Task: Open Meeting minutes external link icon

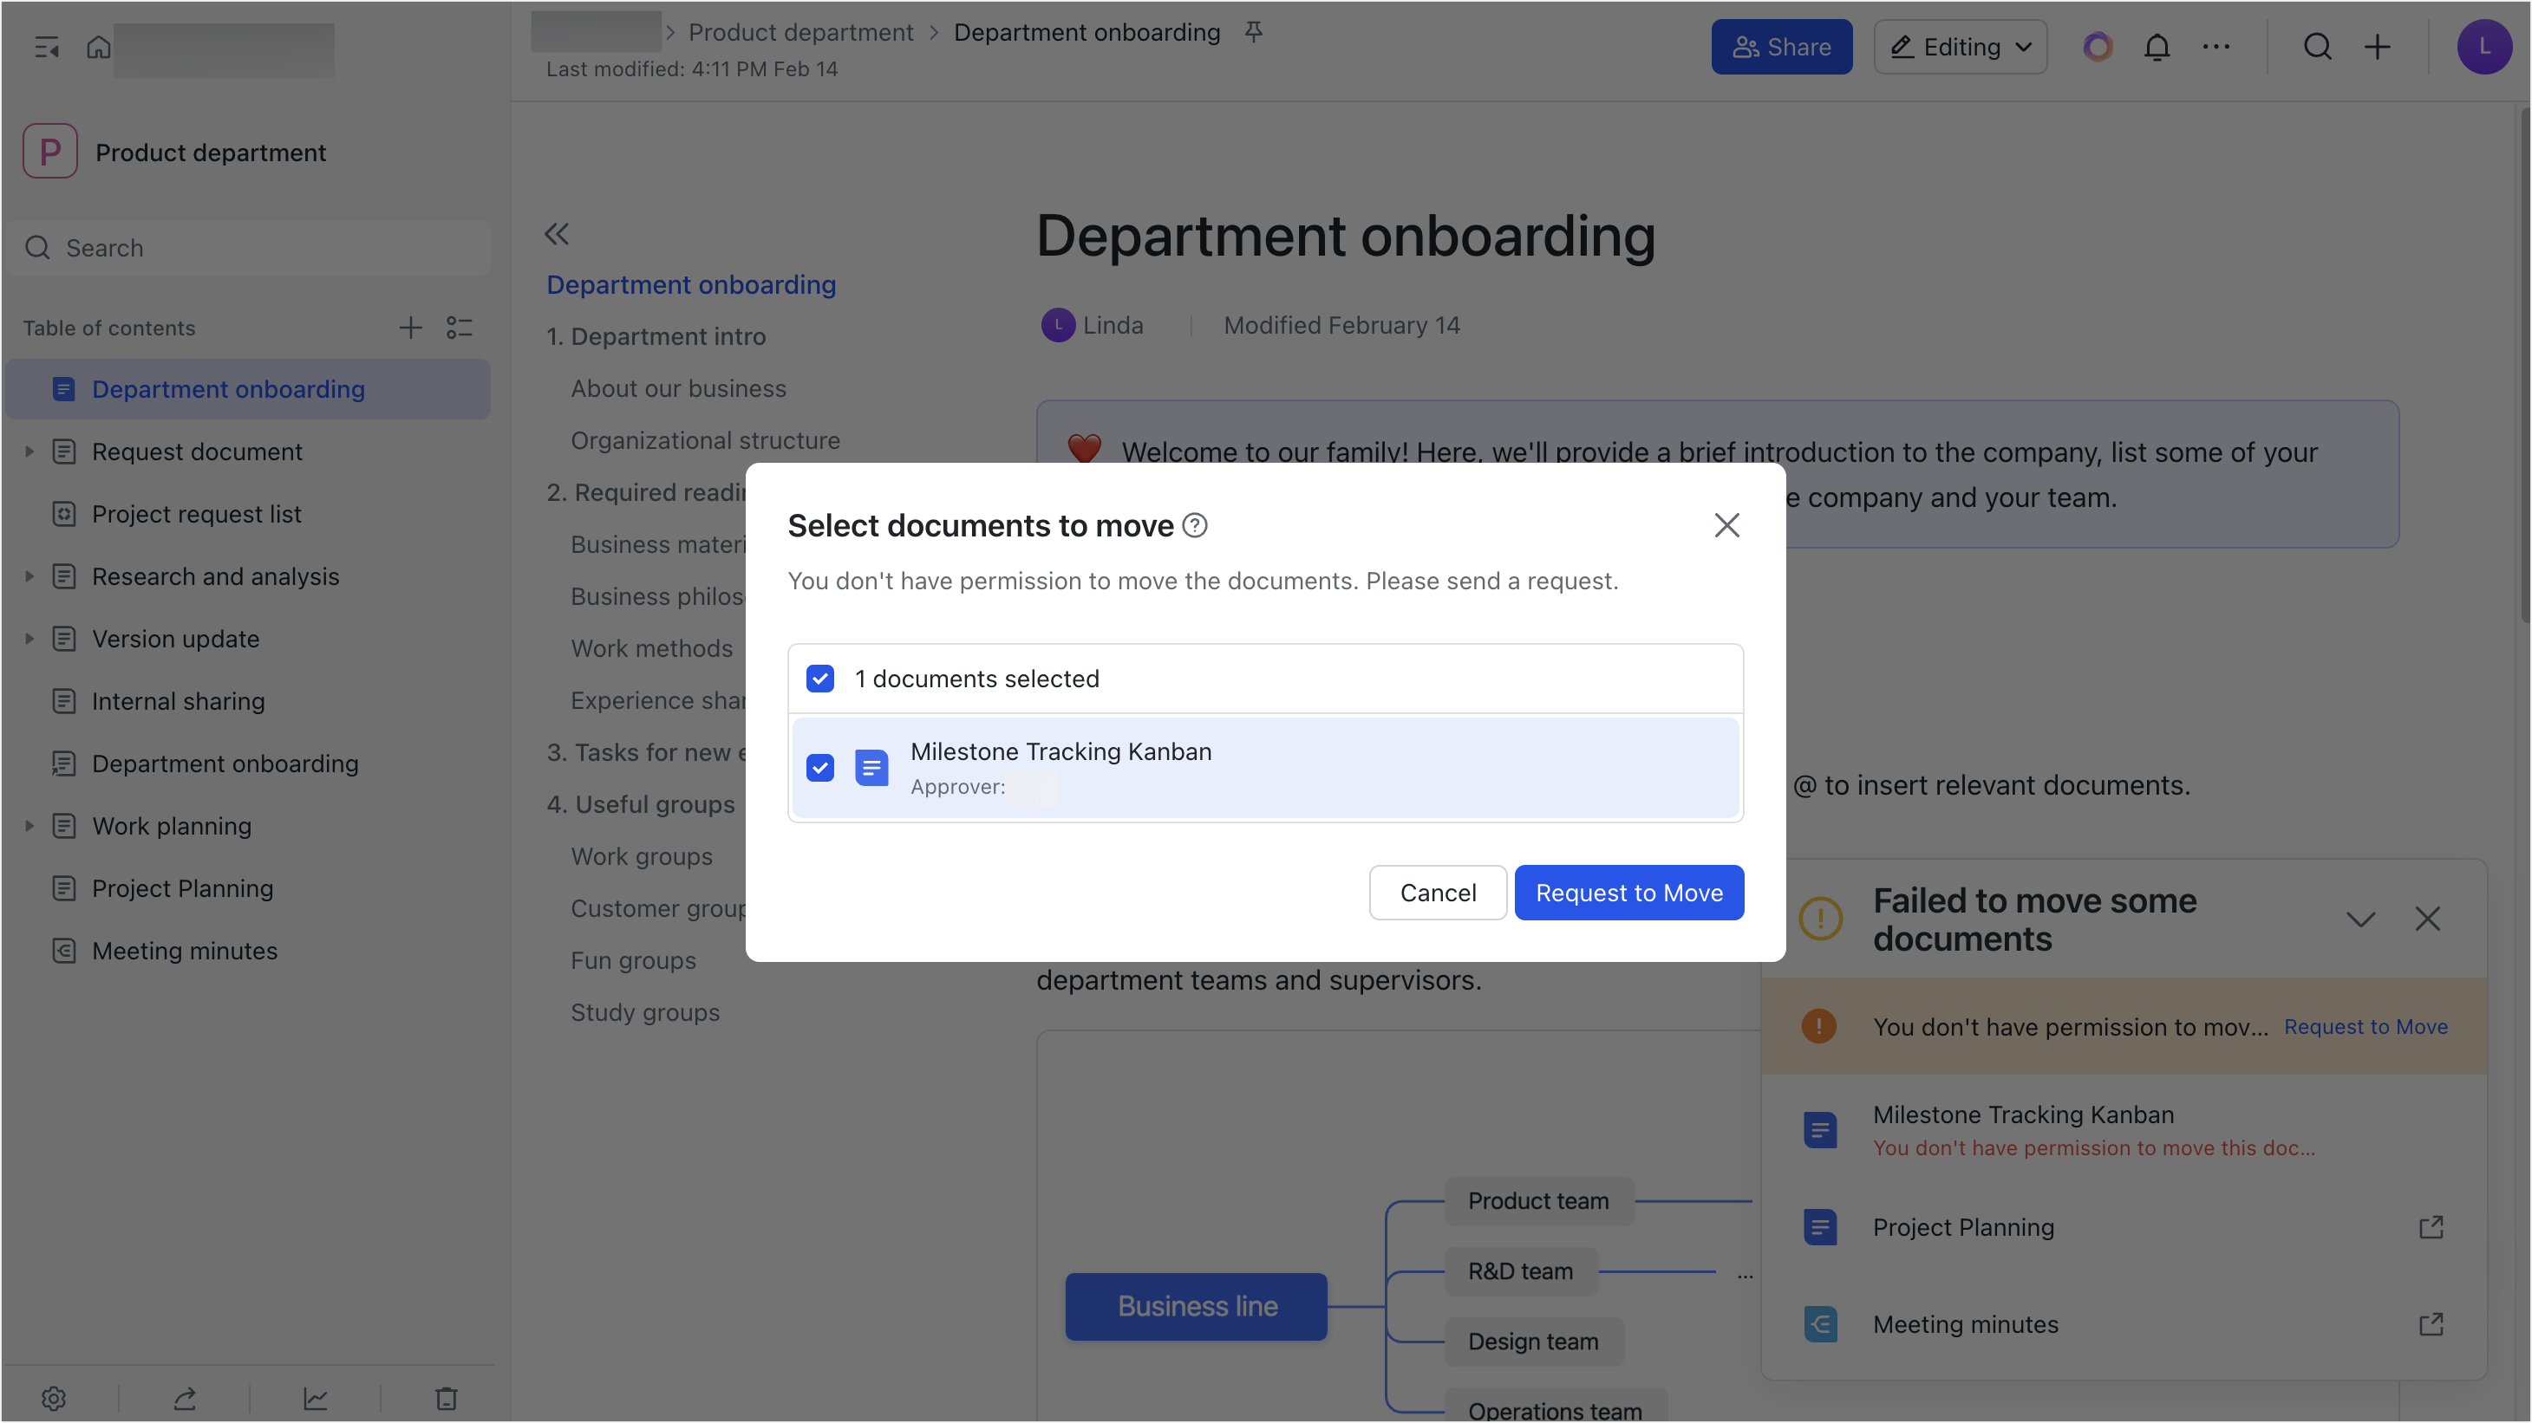Action: point(2430,1324)
